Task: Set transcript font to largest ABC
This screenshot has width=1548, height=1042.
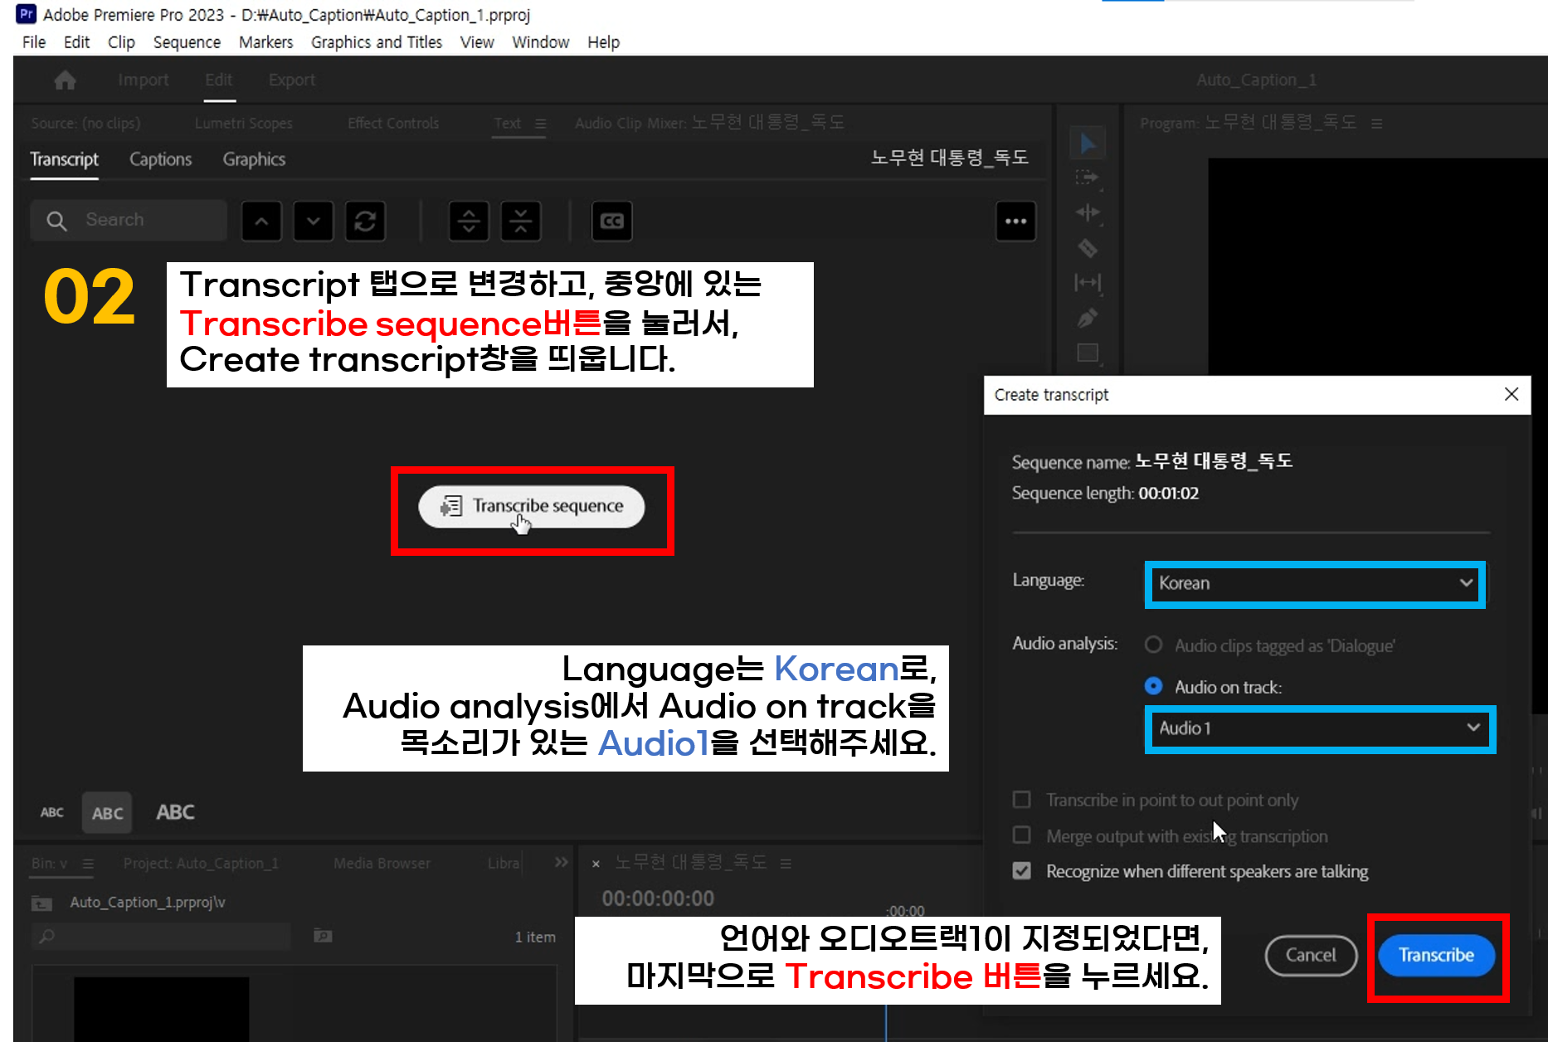Action: pyautogui.click(x=175, y=812)
